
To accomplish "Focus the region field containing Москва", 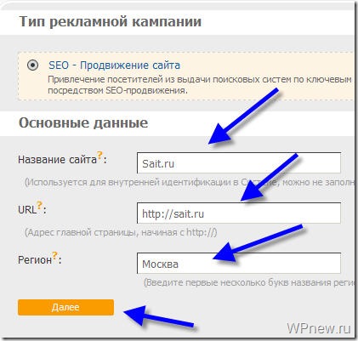I will tap(239, 264).
